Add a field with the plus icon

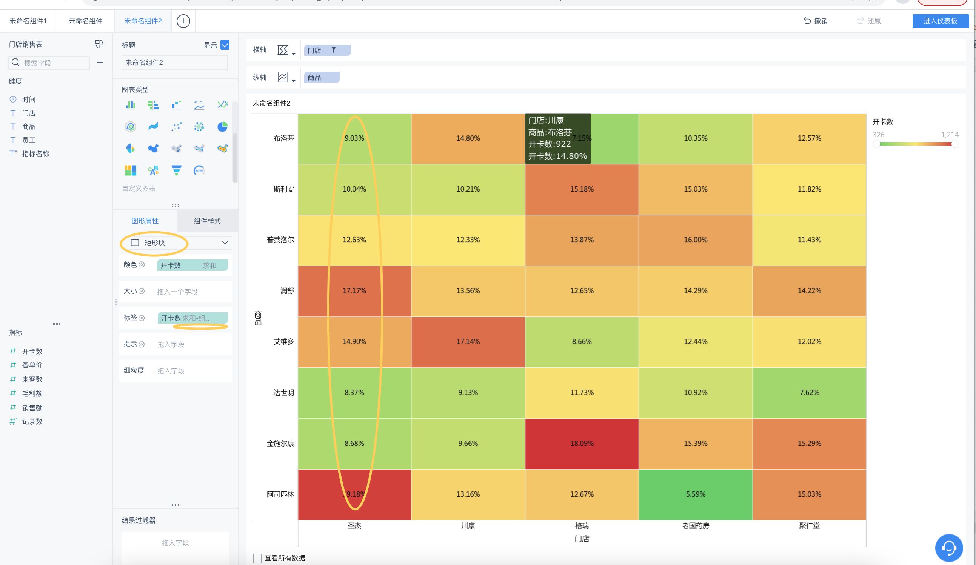pos(100,62)
